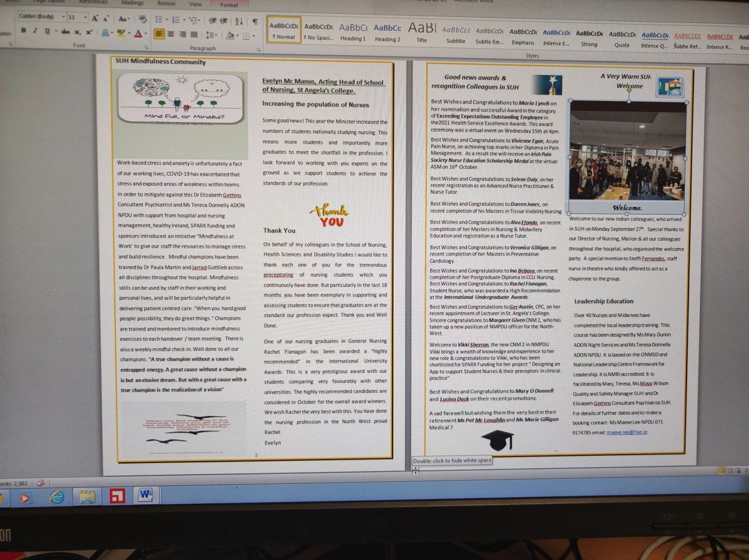Apply Text Highlight Color
Image resolution: width=749 pixels, height=560 pixels.
[121, 33]
